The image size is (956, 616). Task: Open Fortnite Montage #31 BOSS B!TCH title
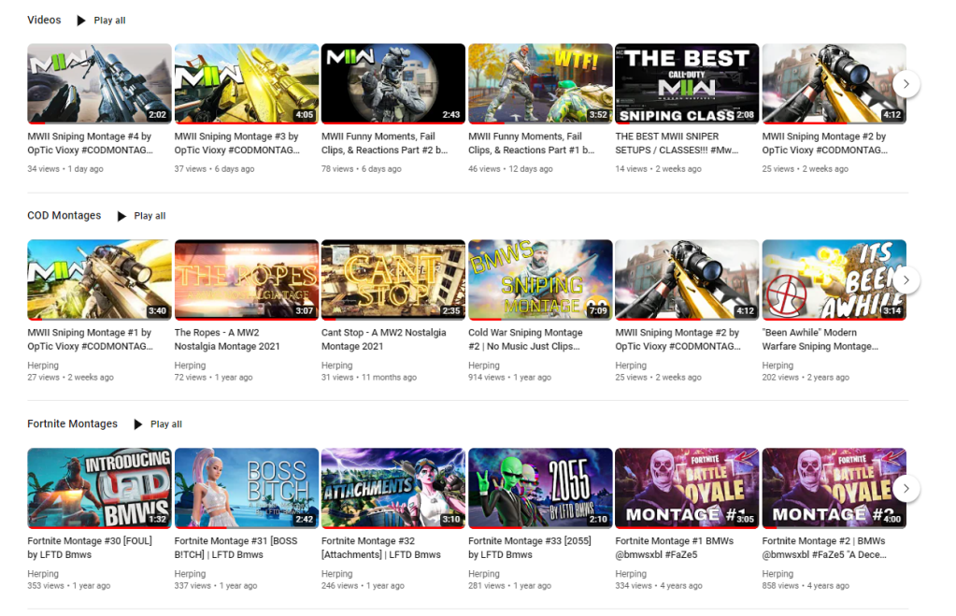point(235,548)
